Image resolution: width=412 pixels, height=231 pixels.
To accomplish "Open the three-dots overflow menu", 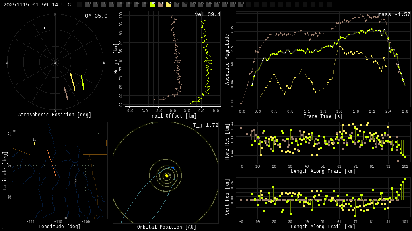I will pos(404,5).
